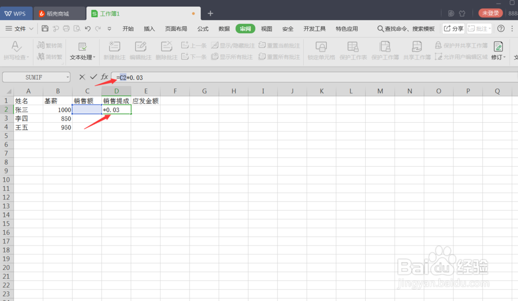The image size is (518, 301).
Task: Switch to Insert (插入) ribbon tab
Action: 149,28
